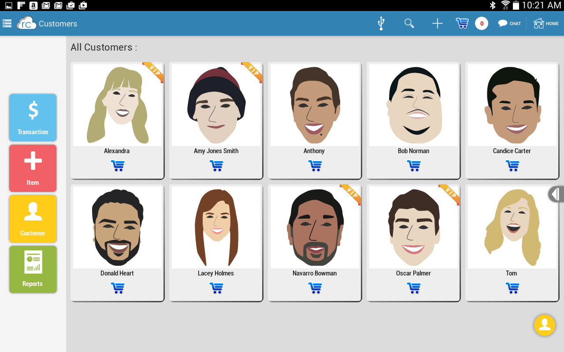Open the Chat speech bubble

pyautogui.click(x=509, y=23)
